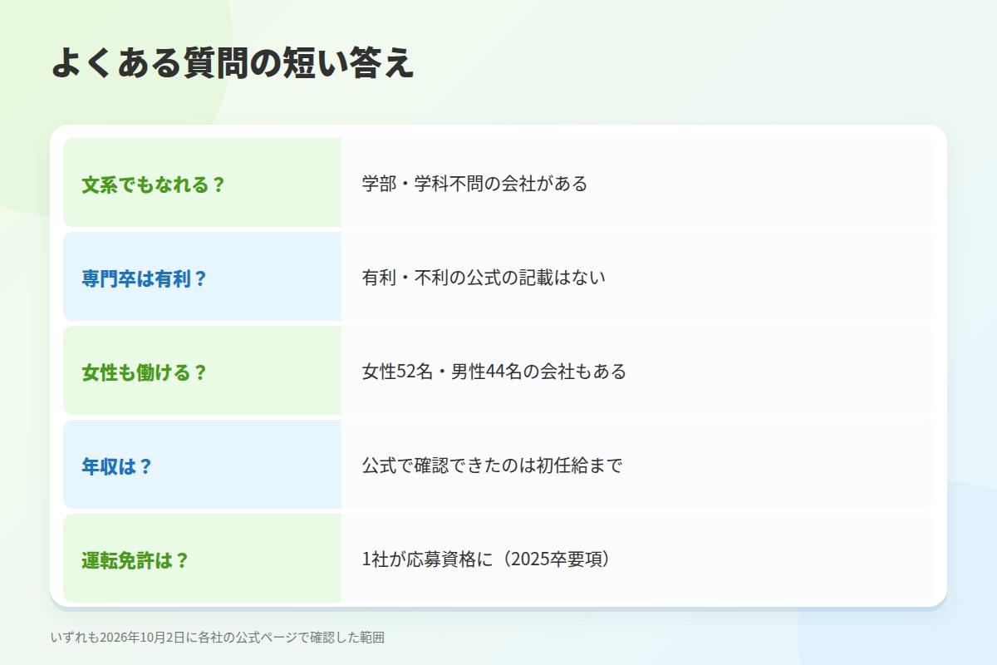The height and width of the screenshot is (665, 997).
Task: Click the answer 学部・学科不問の会社がある
Action: click(475, 183)
